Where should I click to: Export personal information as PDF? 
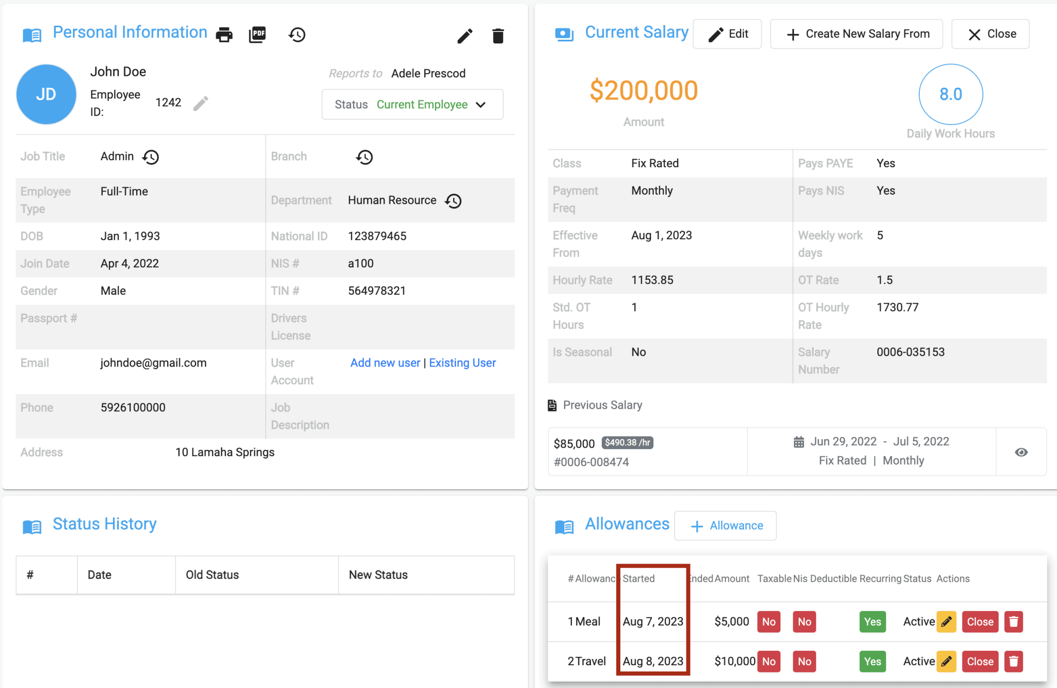coord(258,34)
